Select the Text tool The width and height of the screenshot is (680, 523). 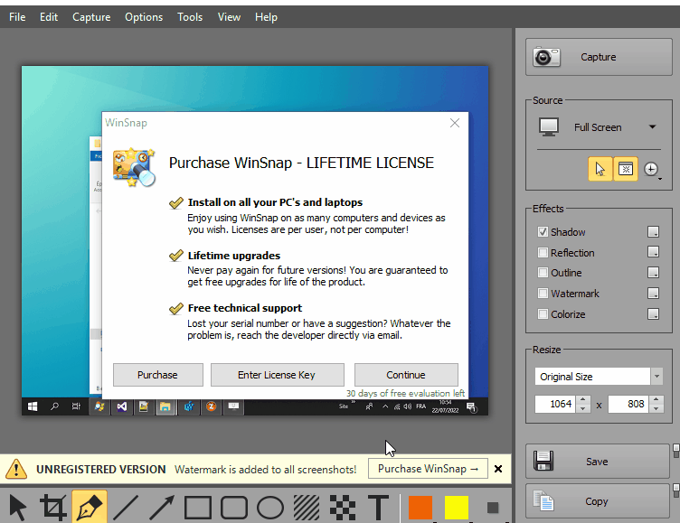[379, 507]
